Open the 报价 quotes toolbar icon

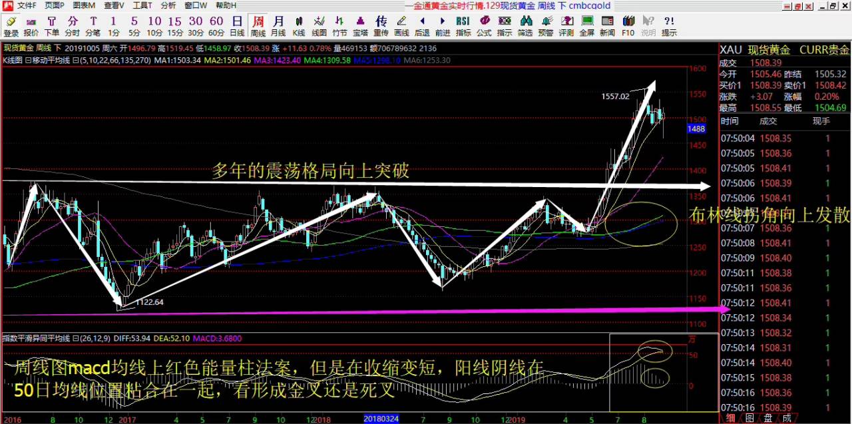(31, 26)
